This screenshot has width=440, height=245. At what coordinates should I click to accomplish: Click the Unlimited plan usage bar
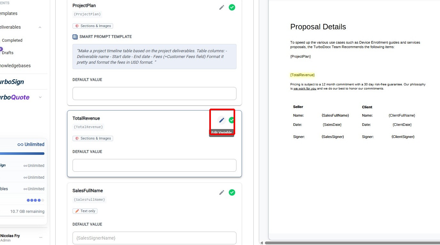(x=22, y=154)
